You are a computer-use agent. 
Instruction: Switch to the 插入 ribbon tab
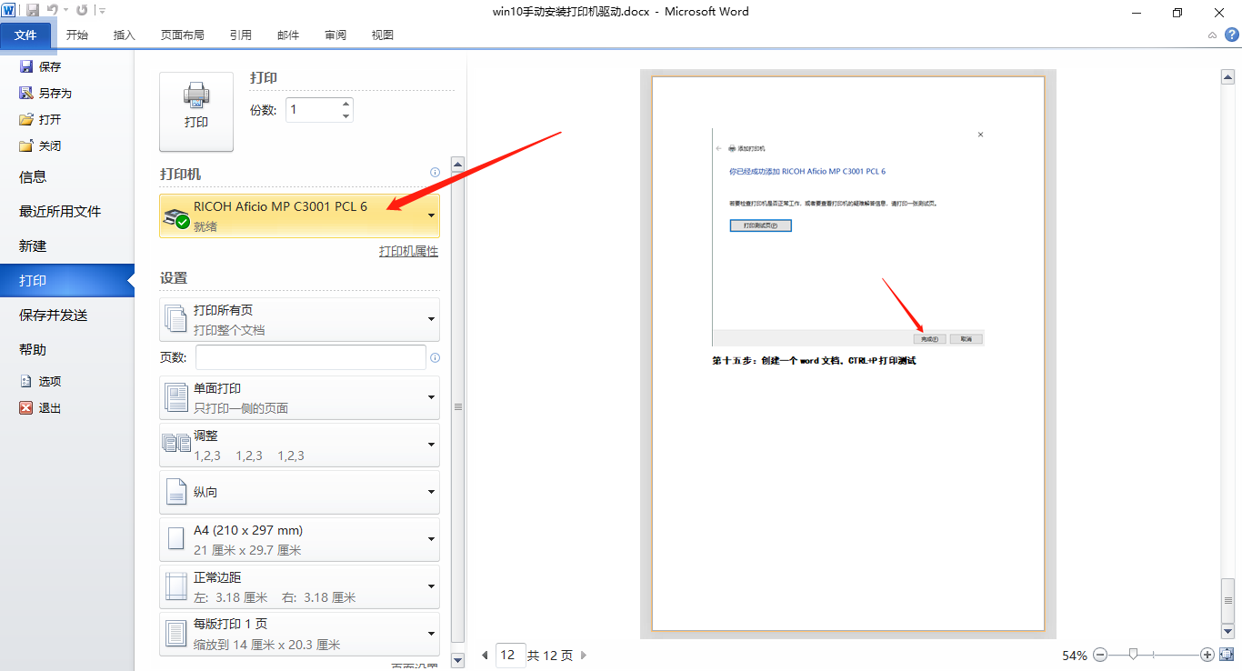(x=125, y=35)
